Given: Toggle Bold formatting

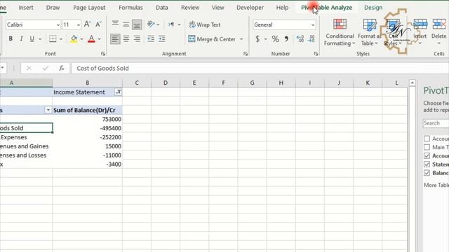Looking at the screenshot, I should click(11, 38).
